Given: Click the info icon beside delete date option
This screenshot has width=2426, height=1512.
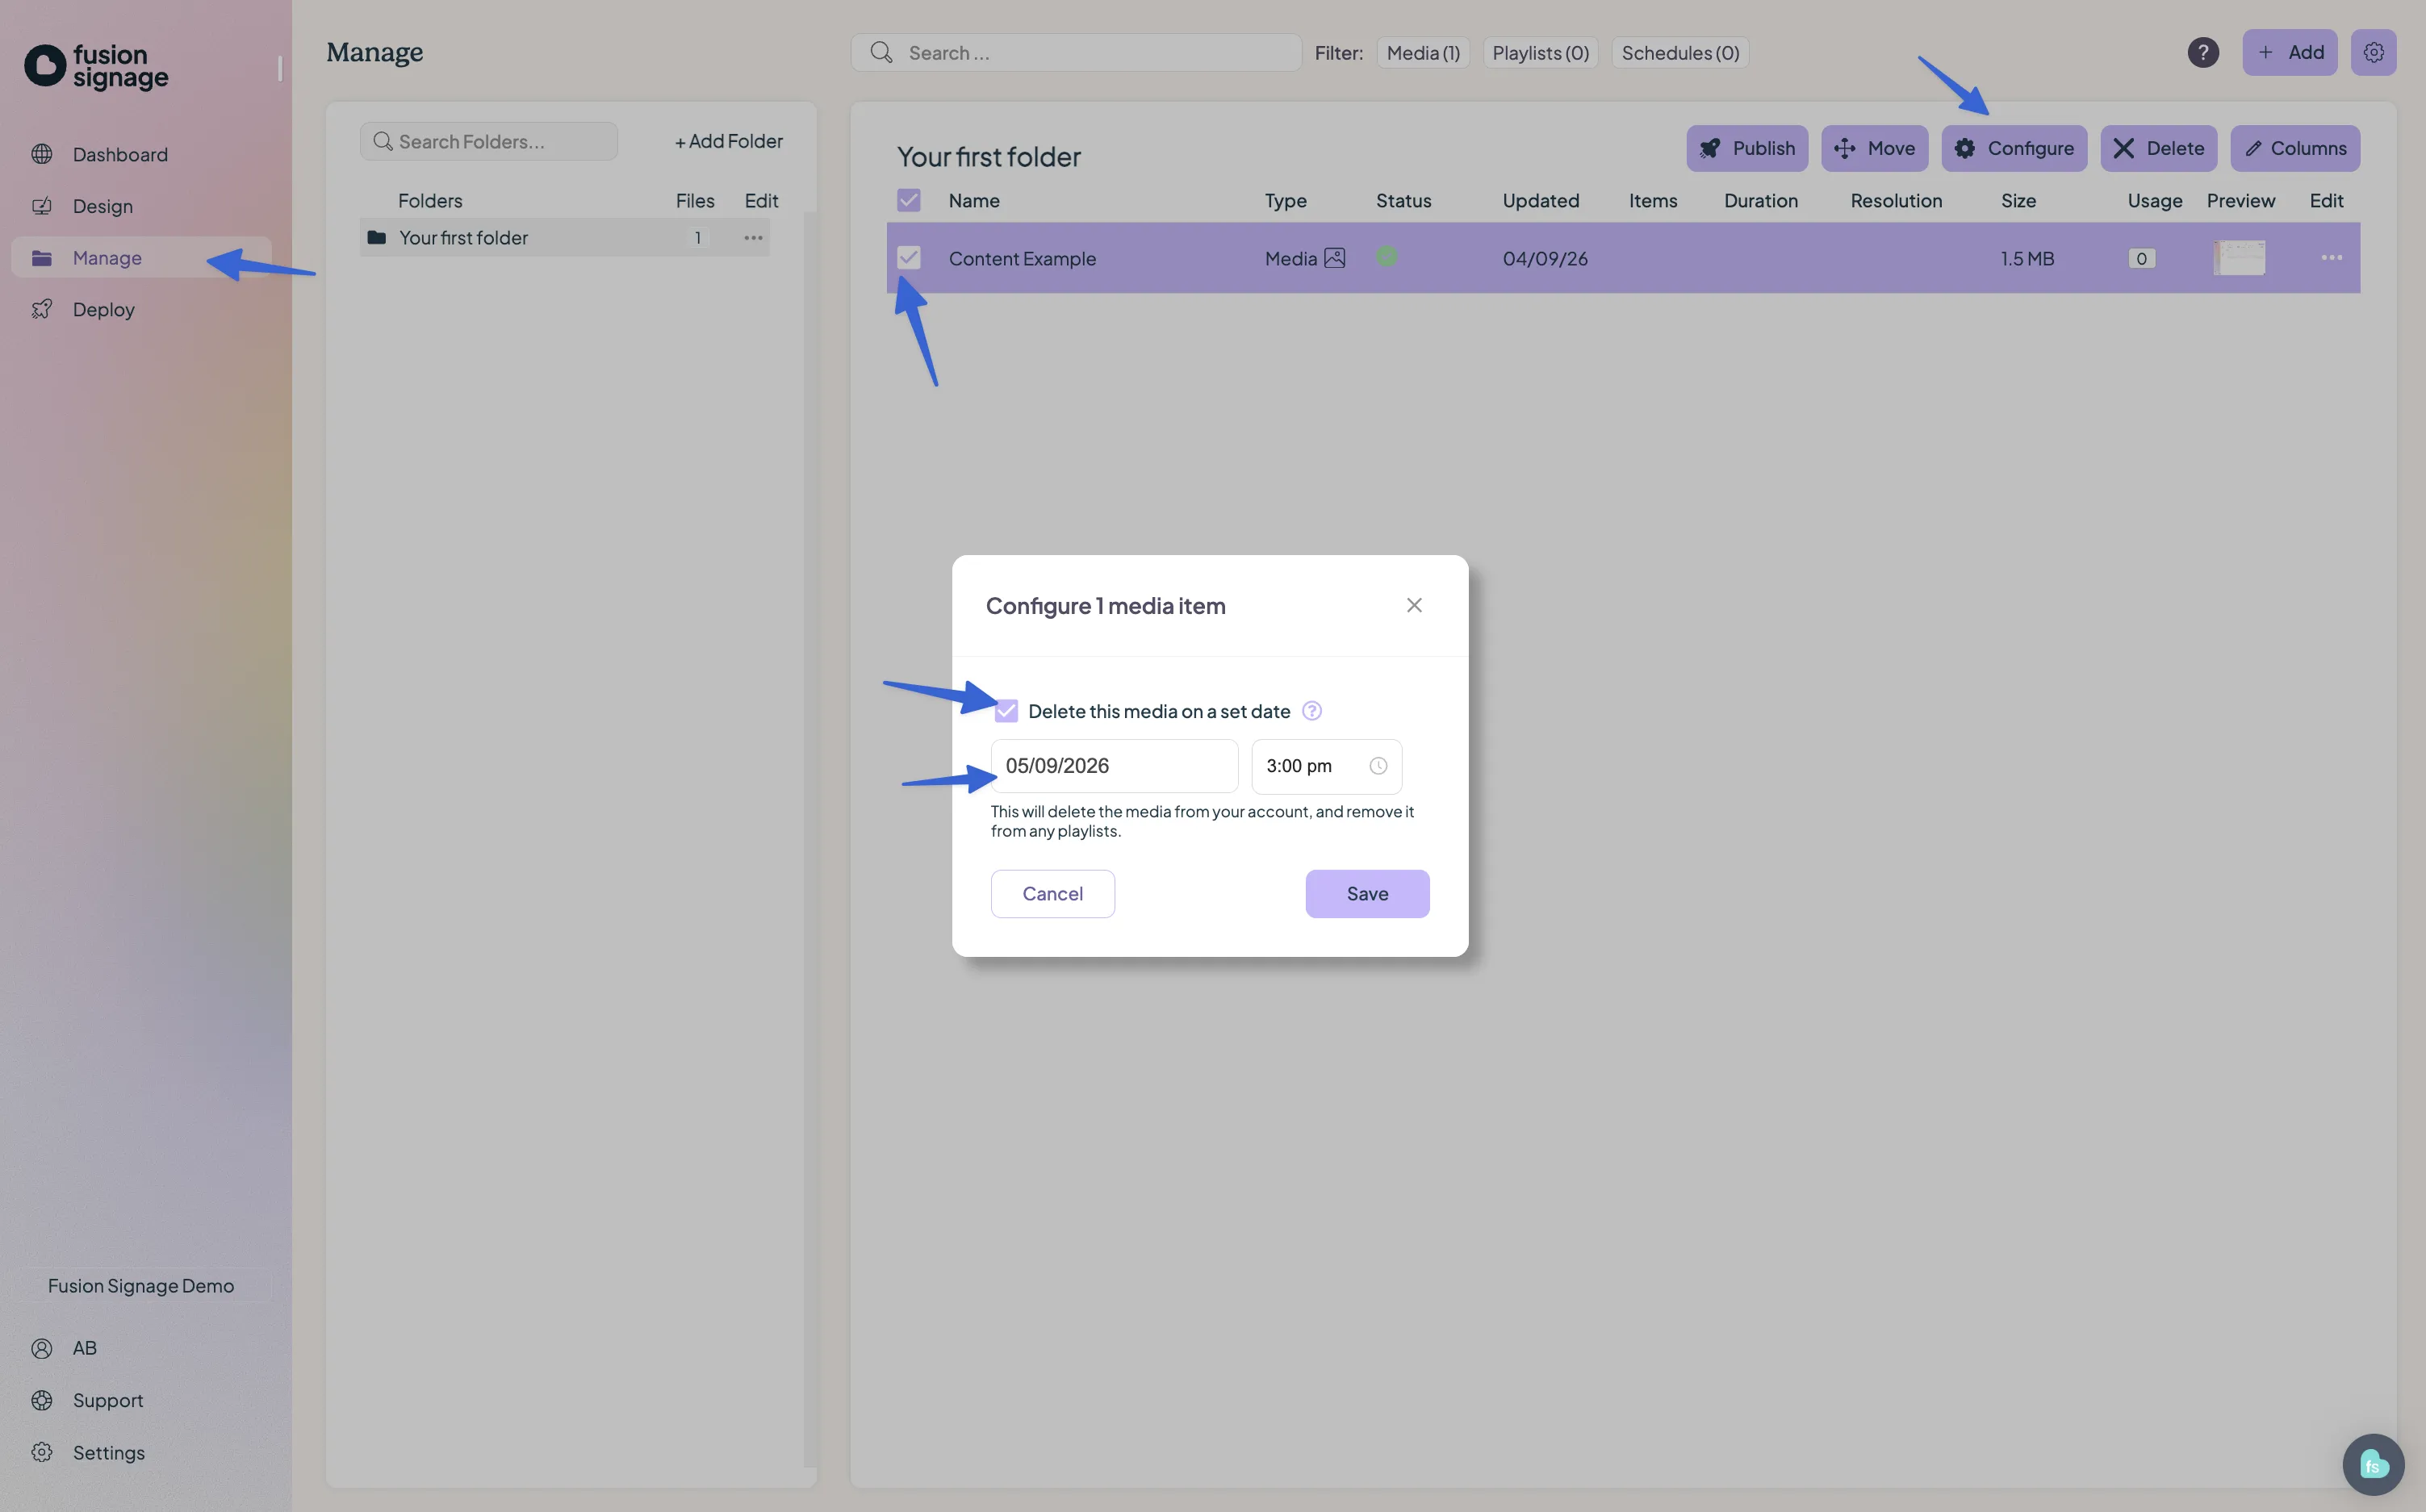Looking at the screenshot, I should [1312, 711].
